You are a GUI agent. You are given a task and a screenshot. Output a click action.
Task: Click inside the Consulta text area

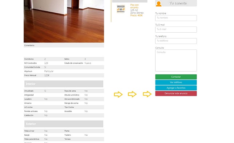(x=176, y=60)
